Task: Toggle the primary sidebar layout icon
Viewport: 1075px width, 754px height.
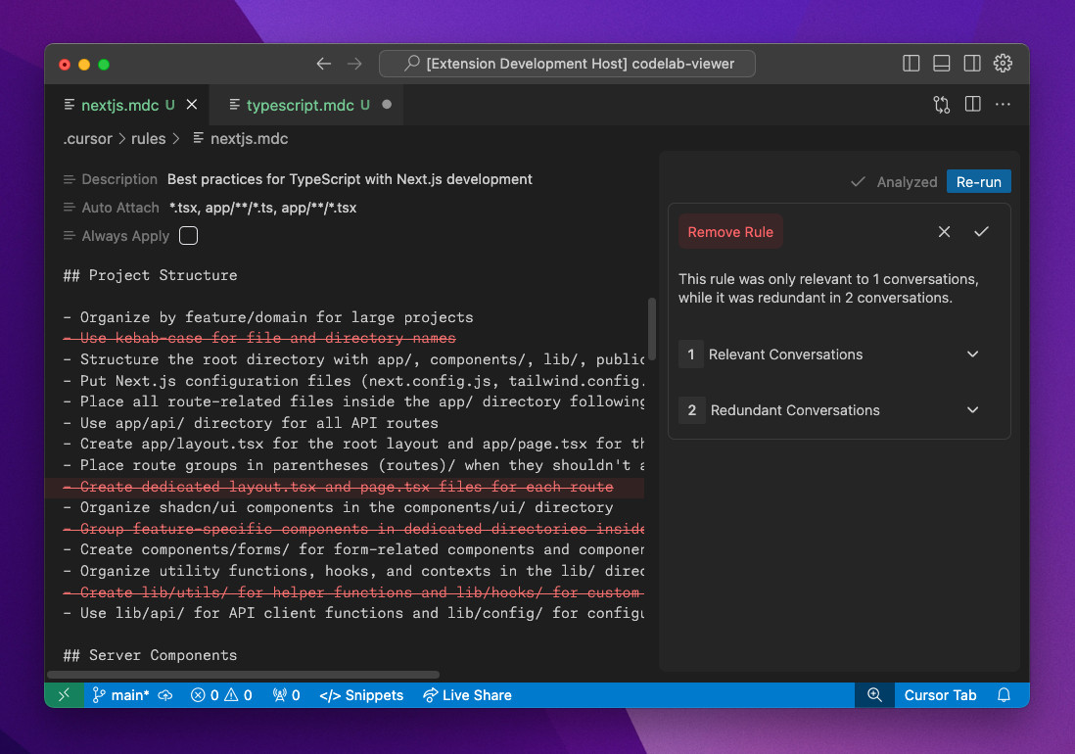Action: 911,64
